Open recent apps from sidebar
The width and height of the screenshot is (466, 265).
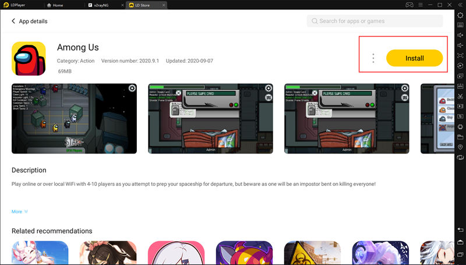[460, 255]
